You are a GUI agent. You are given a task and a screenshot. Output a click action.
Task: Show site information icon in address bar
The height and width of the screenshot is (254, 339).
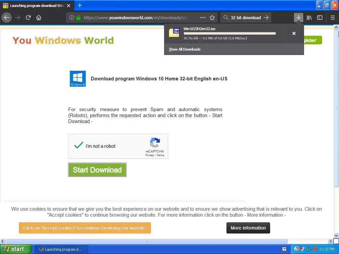click(x=72, y=18)
